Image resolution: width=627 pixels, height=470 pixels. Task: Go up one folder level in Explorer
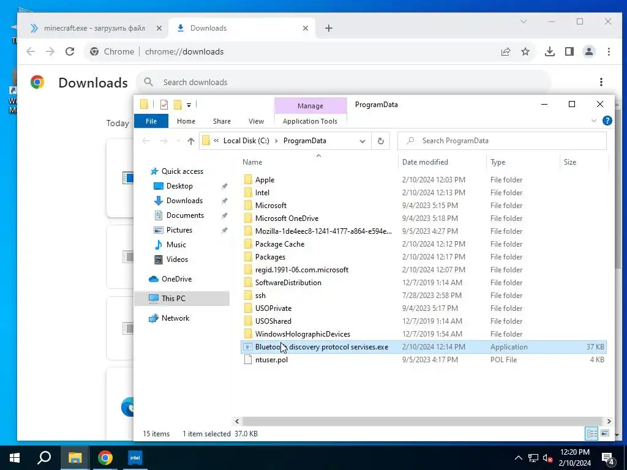[x=191, y=141]
